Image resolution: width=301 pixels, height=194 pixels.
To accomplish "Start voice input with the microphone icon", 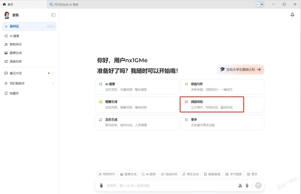I will coord(247,185).
